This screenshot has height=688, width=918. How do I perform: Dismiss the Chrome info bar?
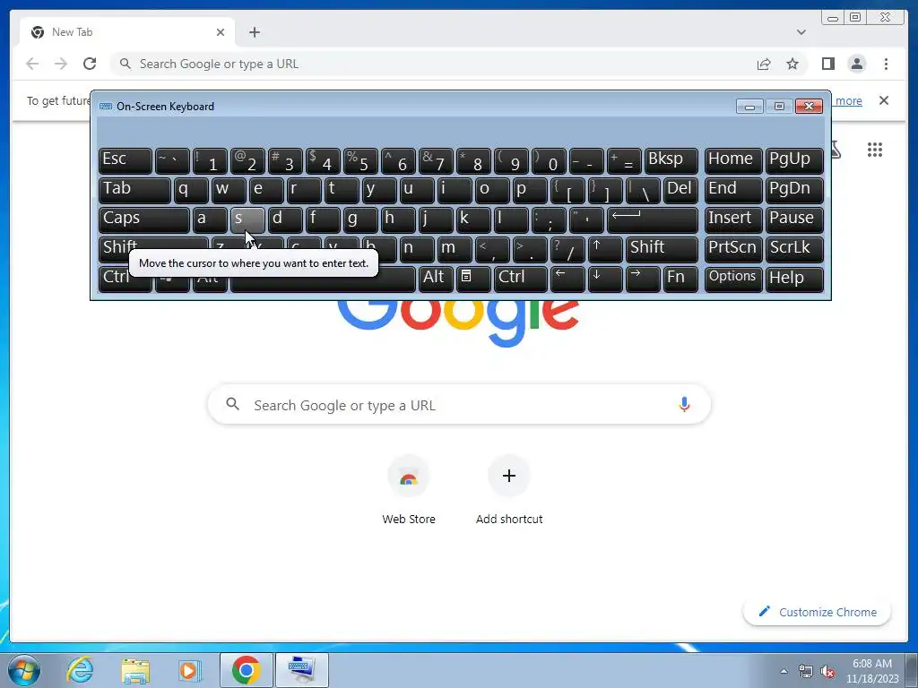(x=884, y=100)
